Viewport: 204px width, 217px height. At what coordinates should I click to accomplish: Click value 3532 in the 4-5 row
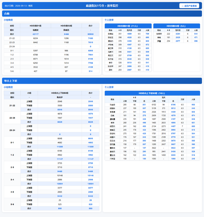[x=35, y=67]
